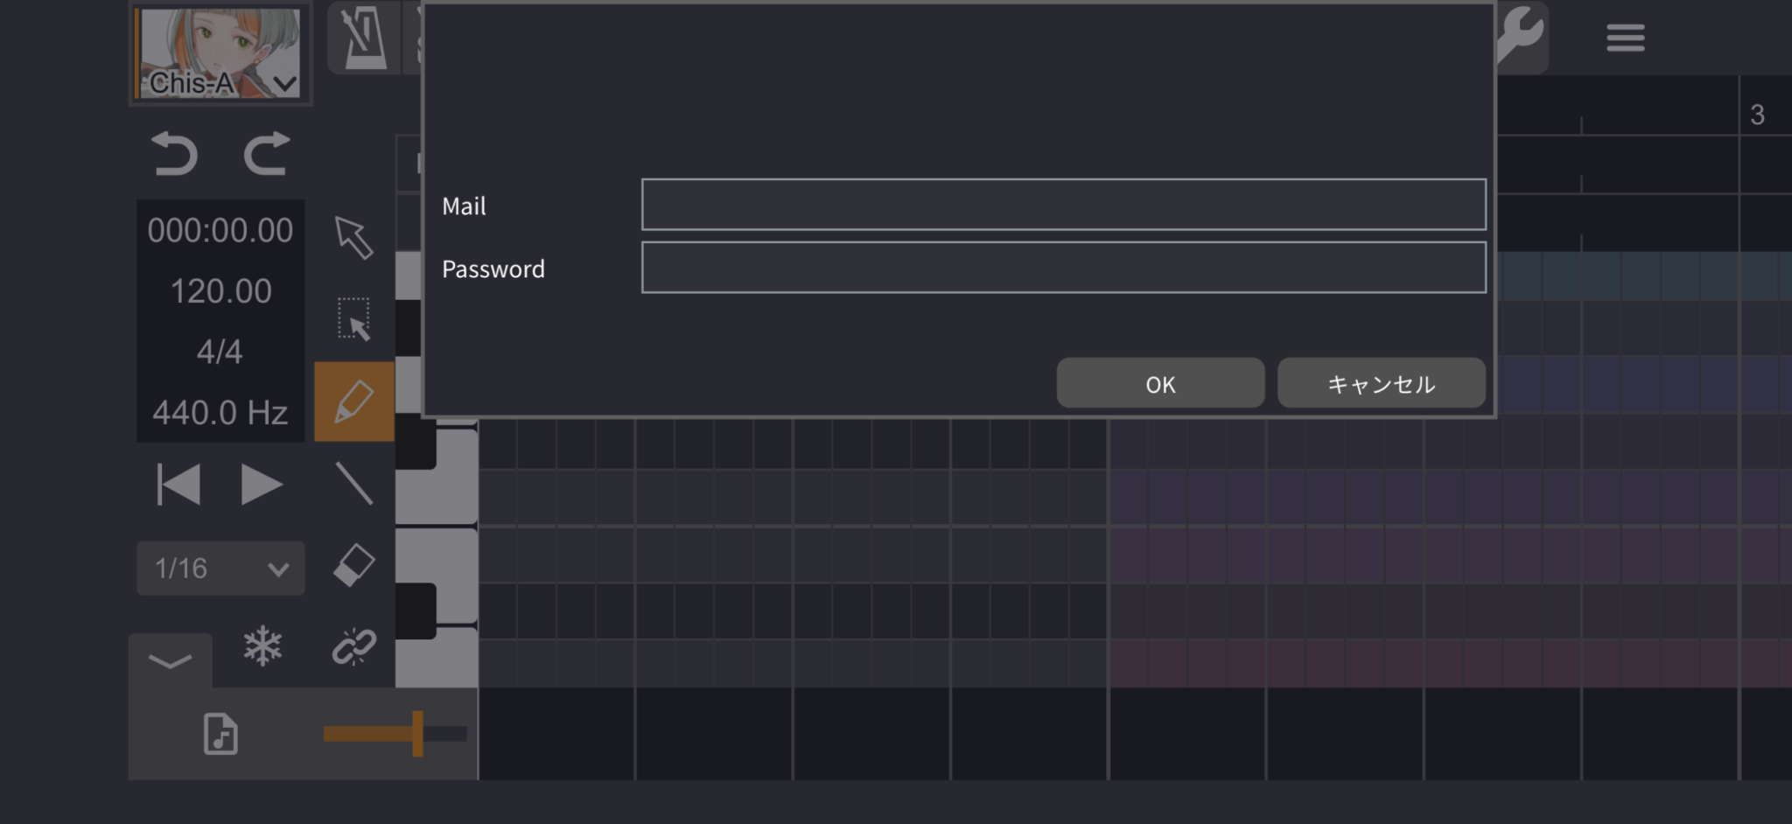
Task: Select the Arrow pointer tool
Action: [353, 238]
